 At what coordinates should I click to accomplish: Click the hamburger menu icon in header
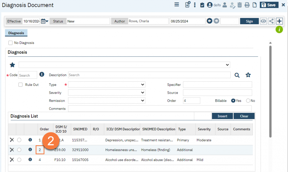coord(177,5)
